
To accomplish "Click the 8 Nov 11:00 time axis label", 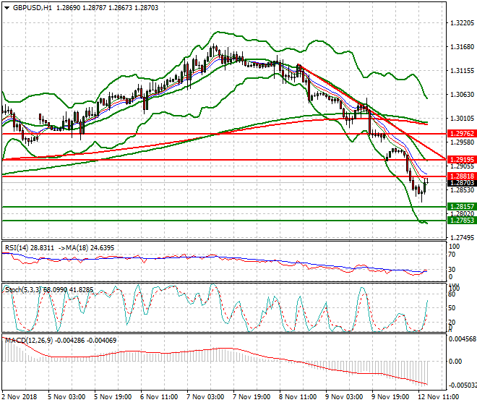I will (x=298, y=397).
